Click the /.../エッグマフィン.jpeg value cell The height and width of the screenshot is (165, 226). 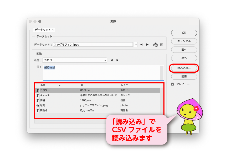click(100, 105)
